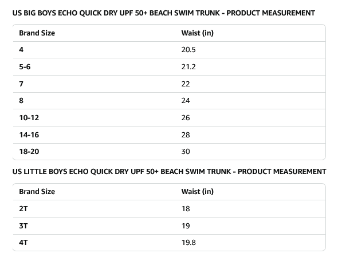The image size is (338, 265).
Task: Click the Brand Size header in Big Boys table
Action: [37, 33]
